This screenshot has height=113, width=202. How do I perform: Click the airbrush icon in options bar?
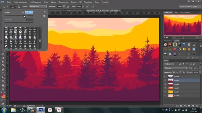point(87,7)
